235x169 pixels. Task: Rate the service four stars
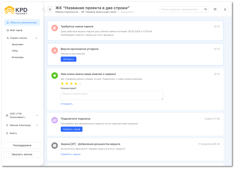[76, 84]
